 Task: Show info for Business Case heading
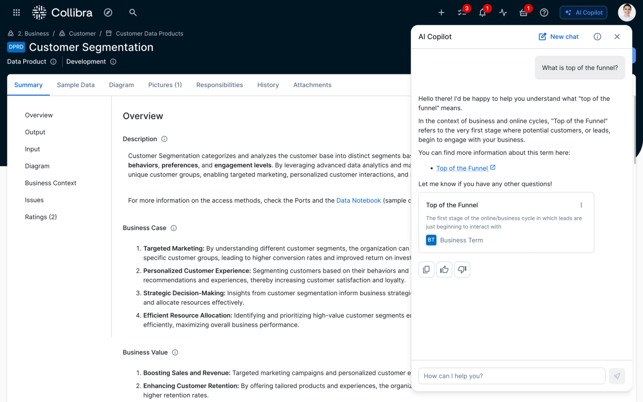pyautogui.click(x=174, y=228)
